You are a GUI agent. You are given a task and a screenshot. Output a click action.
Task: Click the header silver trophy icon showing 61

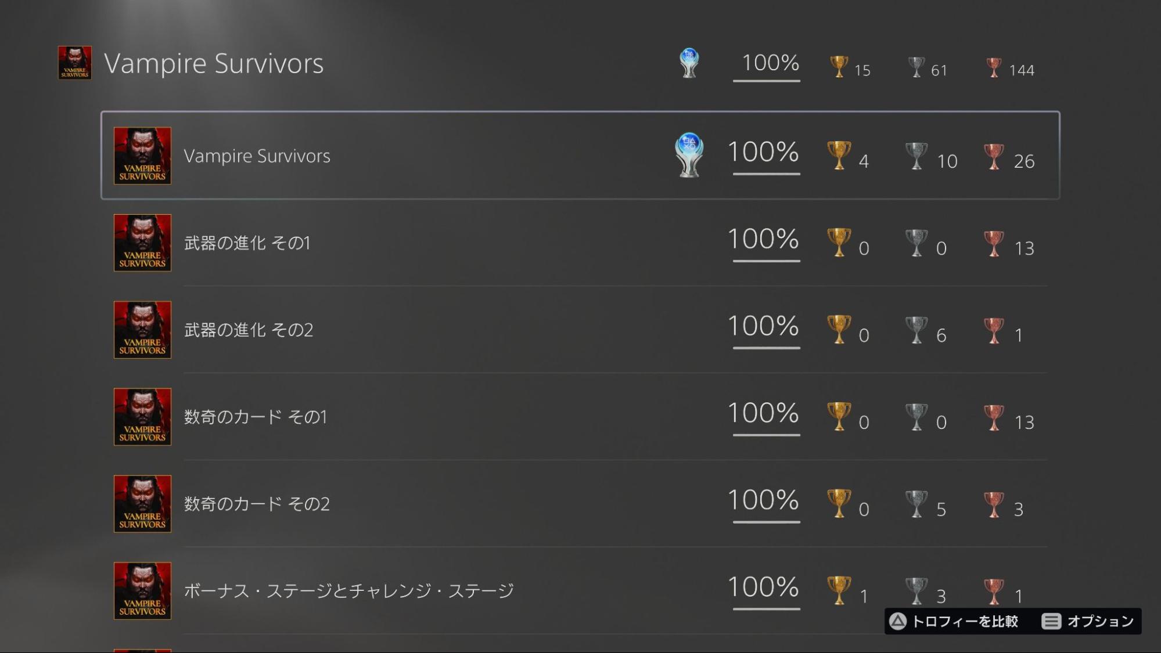click(x=916, y=67)
